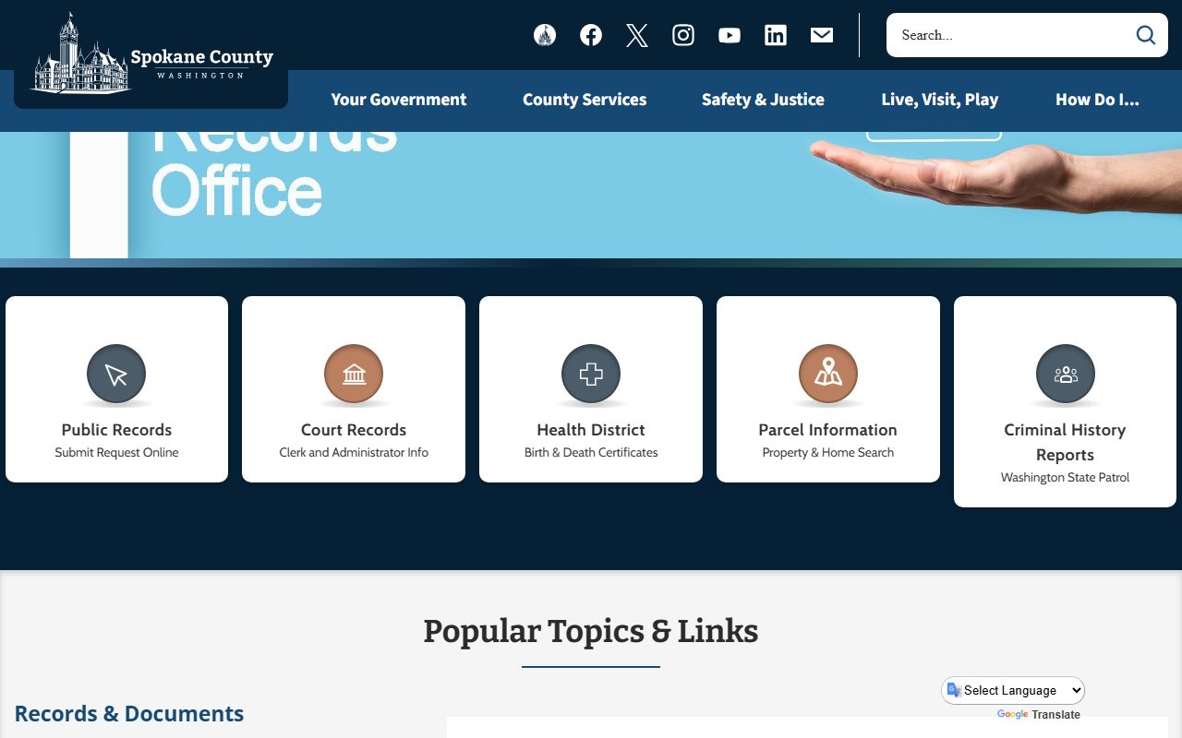
Task: Open the Select Language dropdown
Action: tap(1013, 690)
